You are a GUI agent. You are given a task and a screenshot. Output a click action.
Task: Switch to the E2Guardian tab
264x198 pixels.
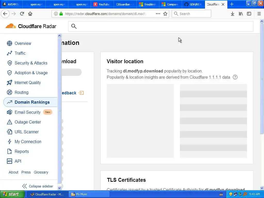[x=125, y=4]
